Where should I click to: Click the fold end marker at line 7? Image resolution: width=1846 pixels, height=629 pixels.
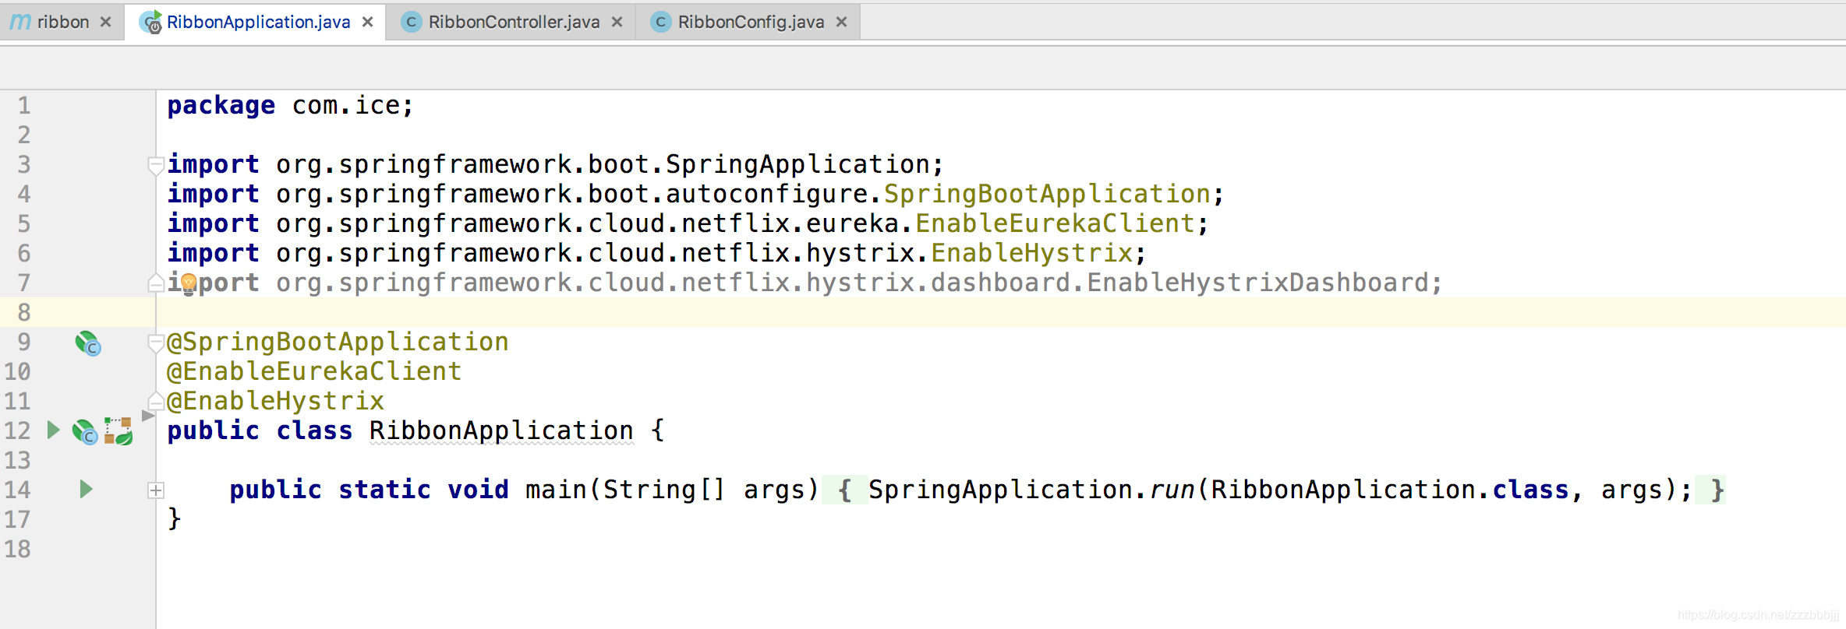156,283
